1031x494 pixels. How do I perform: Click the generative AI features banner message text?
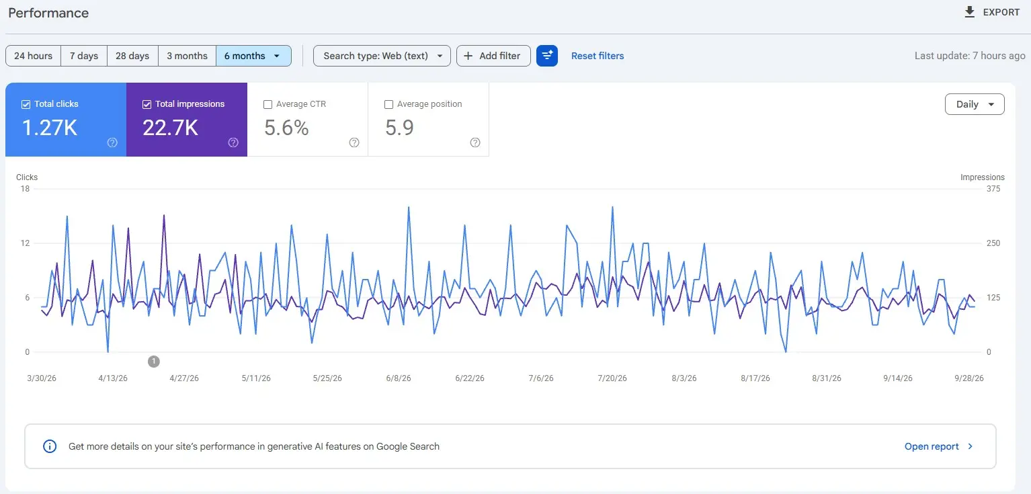[254, 446]
